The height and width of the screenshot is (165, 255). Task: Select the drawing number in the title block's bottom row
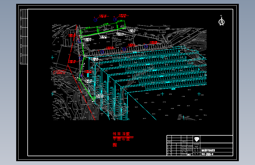pos(207,154)
